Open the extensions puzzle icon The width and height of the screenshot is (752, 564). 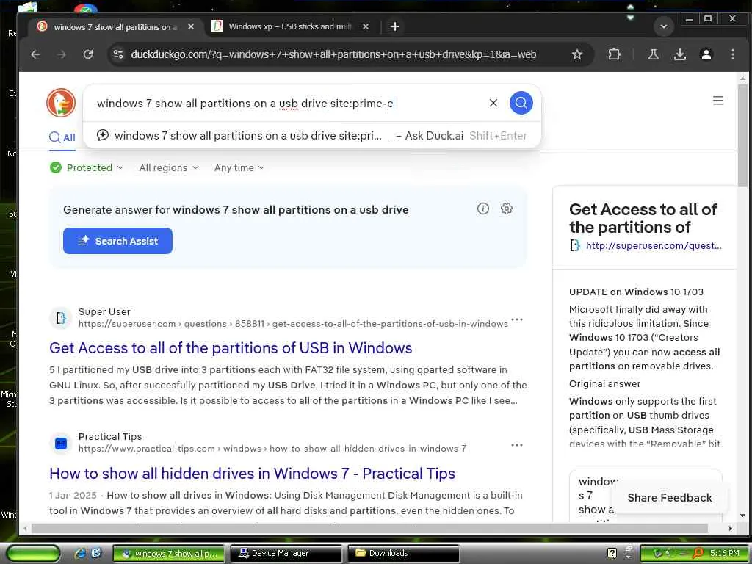pyautogui.click(x=614, y=54)
